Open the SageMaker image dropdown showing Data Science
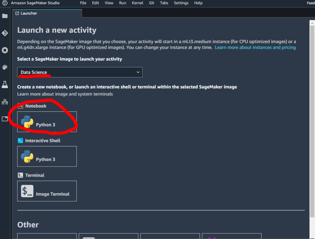Viewport: 315px width, 239px height. click(x=80, y=72)
